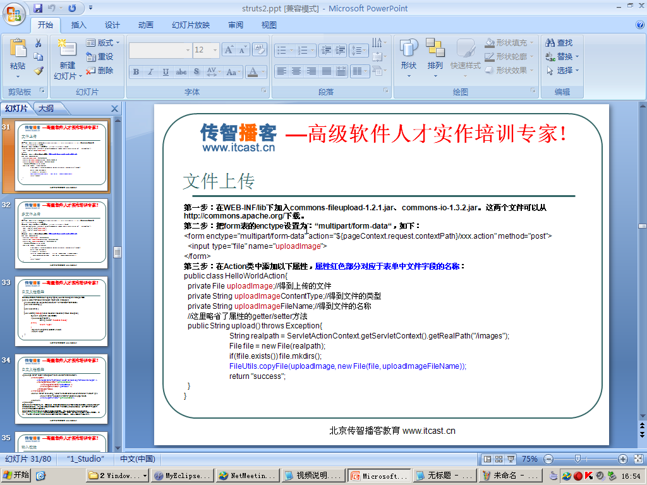Click the Redo/Repeat icon in quick access toolbar
Image resolution: width=647 pixels, height=485 pixels.
point(72,8)
